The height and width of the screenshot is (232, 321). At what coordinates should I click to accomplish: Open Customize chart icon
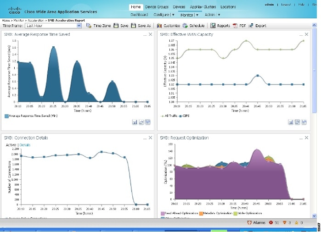pyautogui.click(x=159, y=26)
